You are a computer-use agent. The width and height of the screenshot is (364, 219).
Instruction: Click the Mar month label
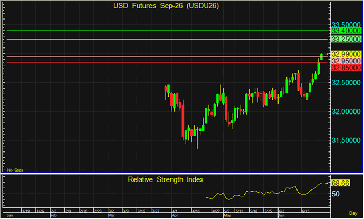click(112, 215)
